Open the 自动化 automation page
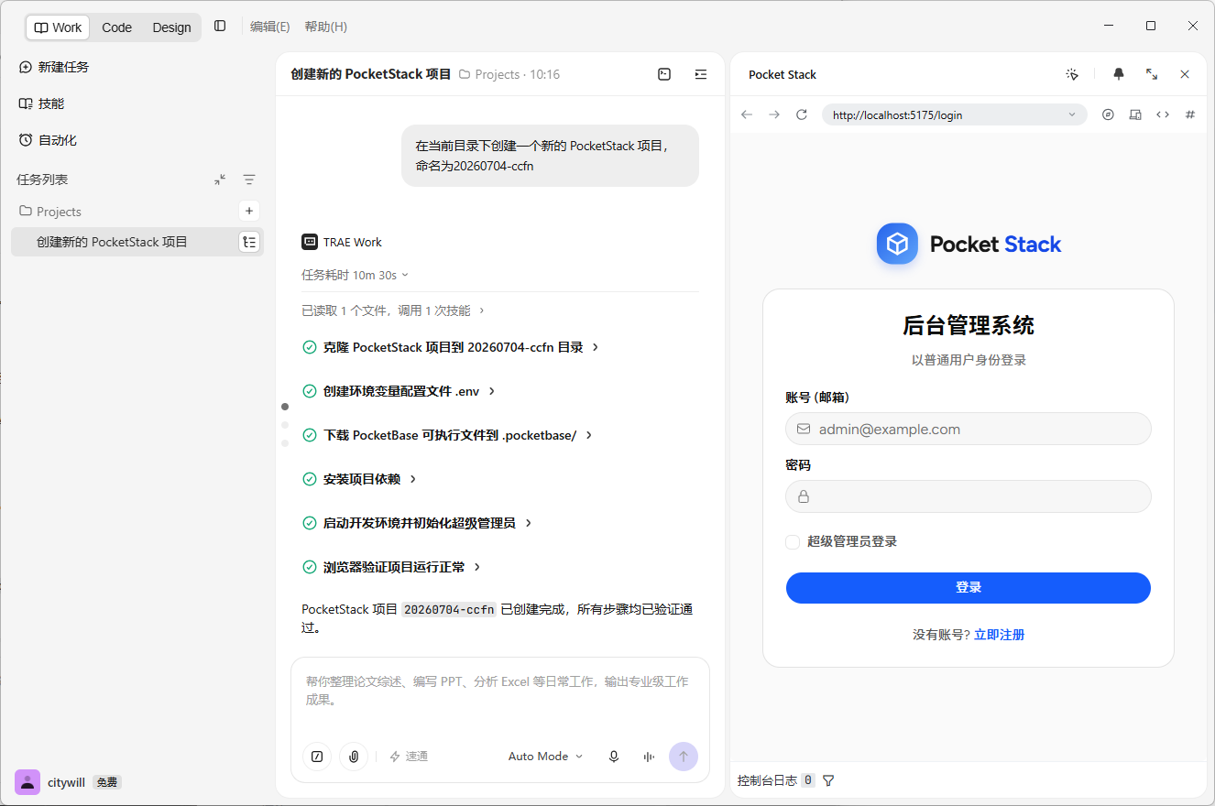Image resolution: width=1215 pixels, height=806 pixels. 49,140
